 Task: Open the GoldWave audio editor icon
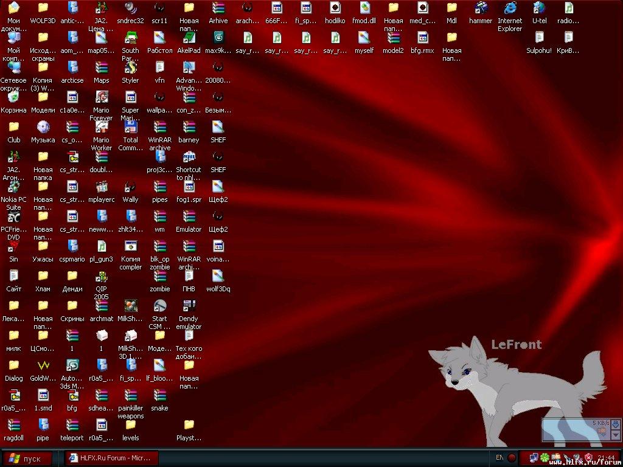click(43, 365)
